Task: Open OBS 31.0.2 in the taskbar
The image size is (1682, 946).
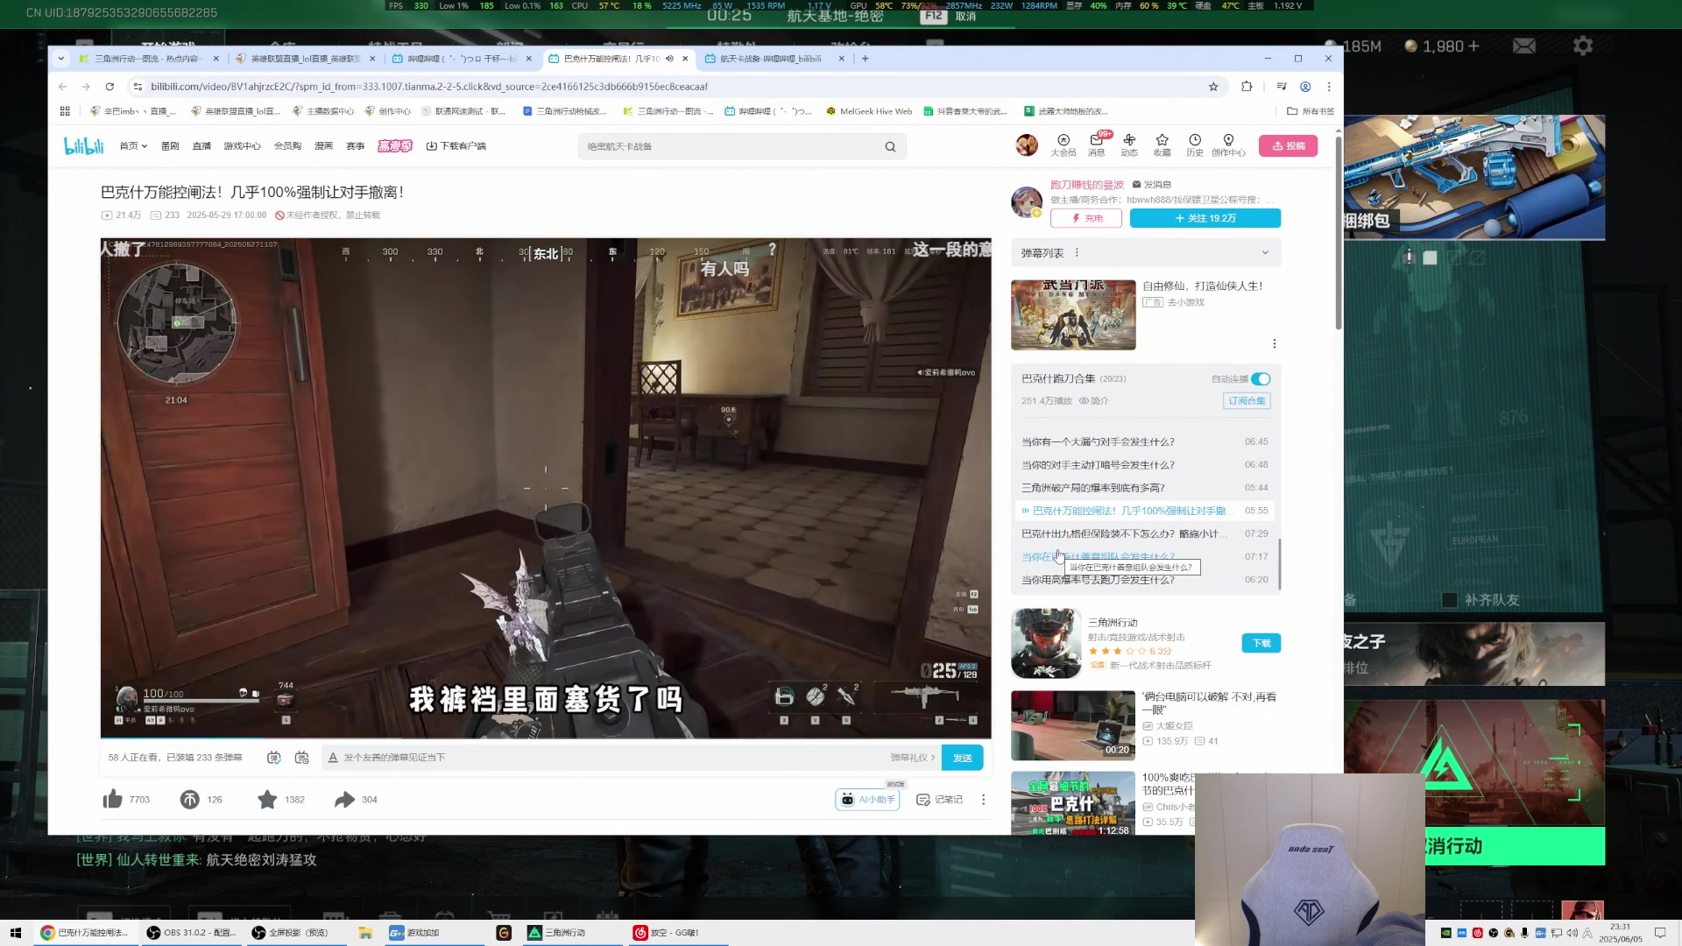Action: click(191, 933)
